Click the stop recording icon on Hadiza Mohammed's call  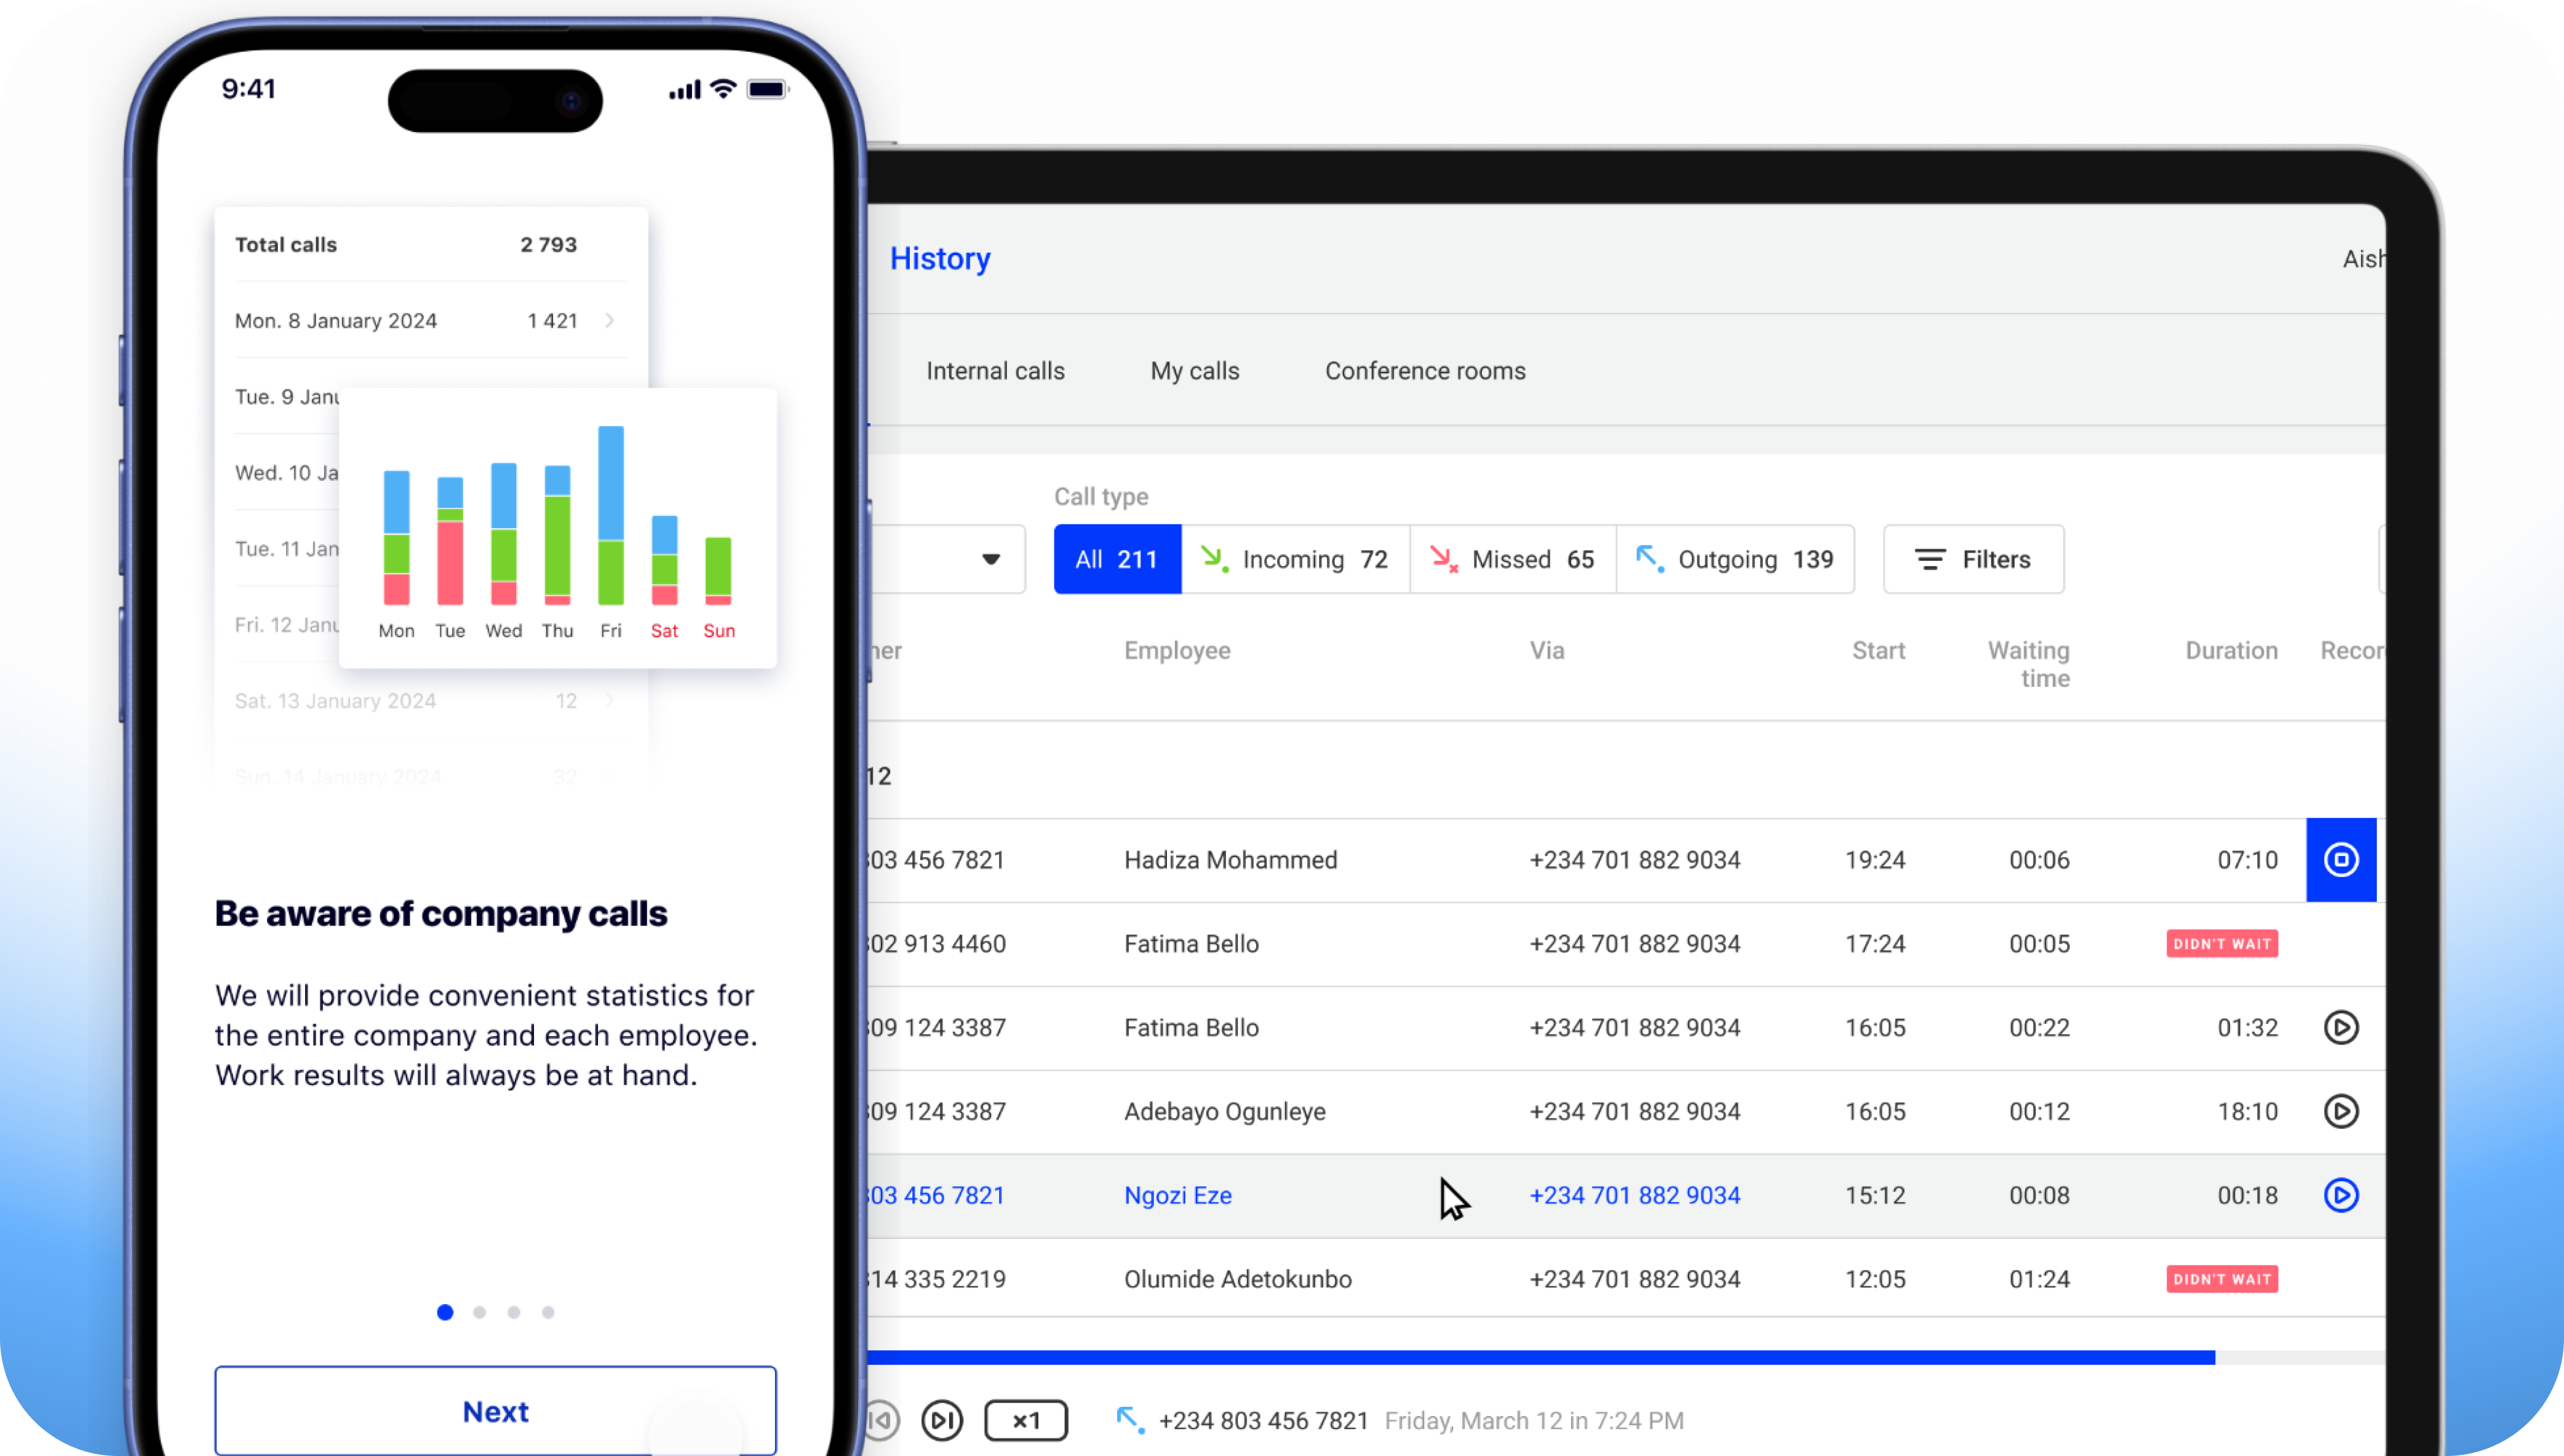click(x=2341, y=859)
